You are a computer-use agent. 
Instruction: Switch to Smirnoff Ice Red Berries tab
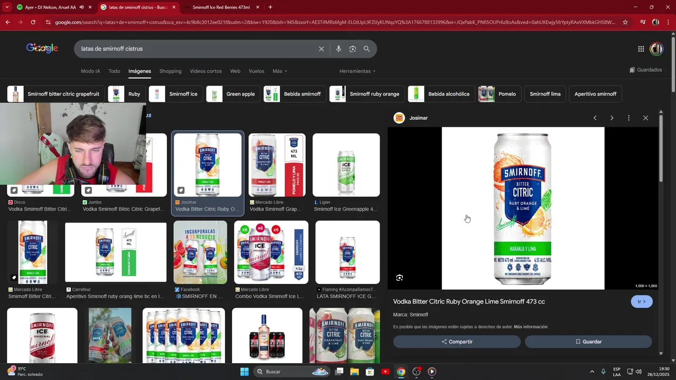(x=221, y=7)
